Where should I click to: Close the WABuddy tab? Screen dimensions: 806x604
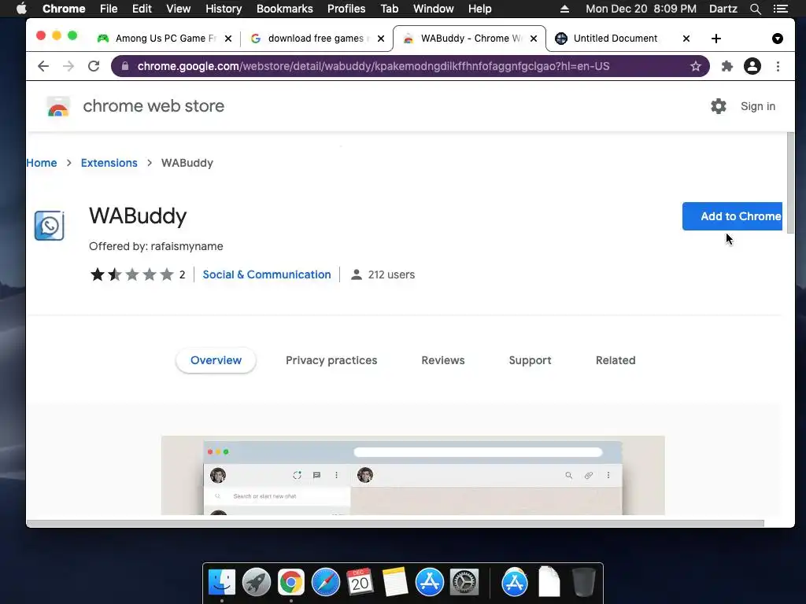point(534,39)
